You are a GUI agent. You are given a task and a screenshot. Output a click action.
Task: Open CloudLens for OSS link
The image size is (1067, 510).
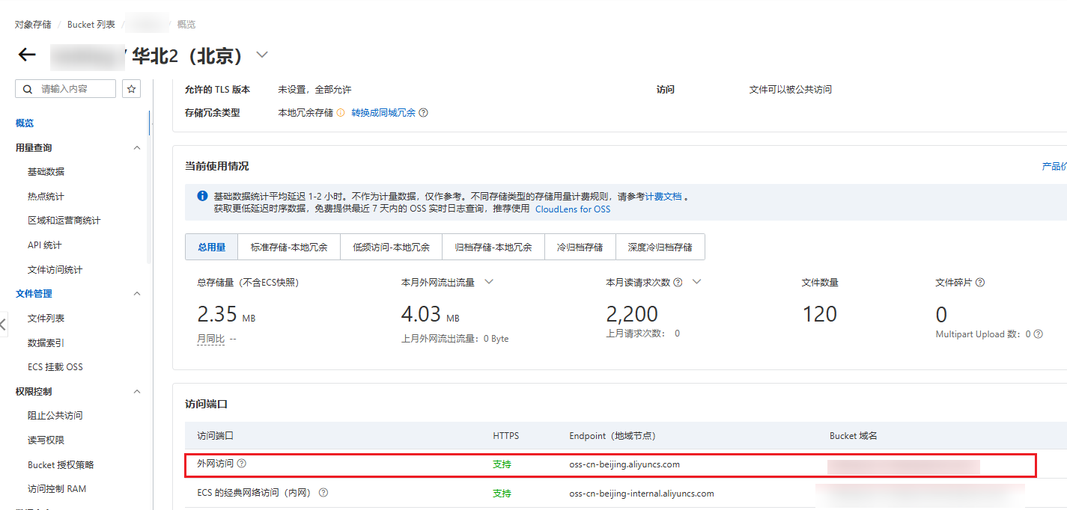573,209
